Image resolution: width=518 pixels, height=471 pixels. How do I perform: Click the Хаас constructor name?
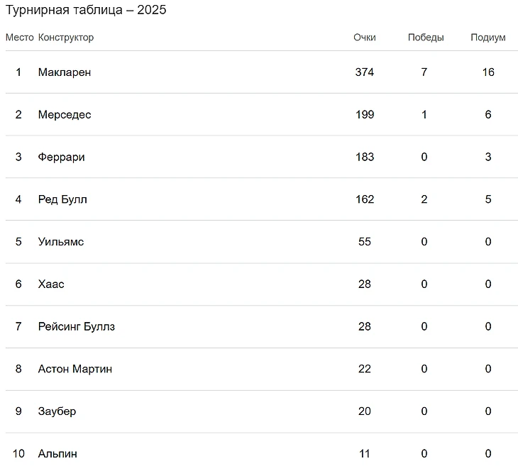click(51, 284)
